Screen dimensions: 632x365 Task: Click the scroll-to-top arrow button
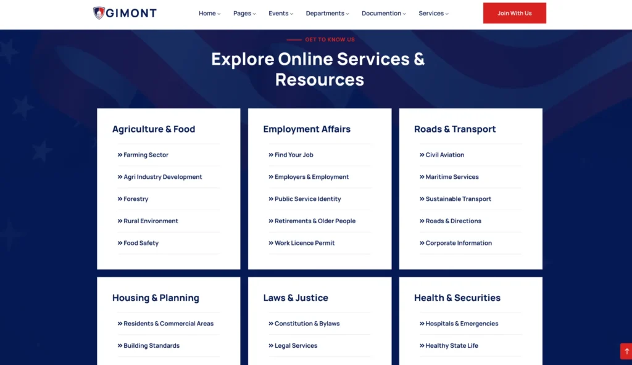pyautogui.click(x=626, y=351)
